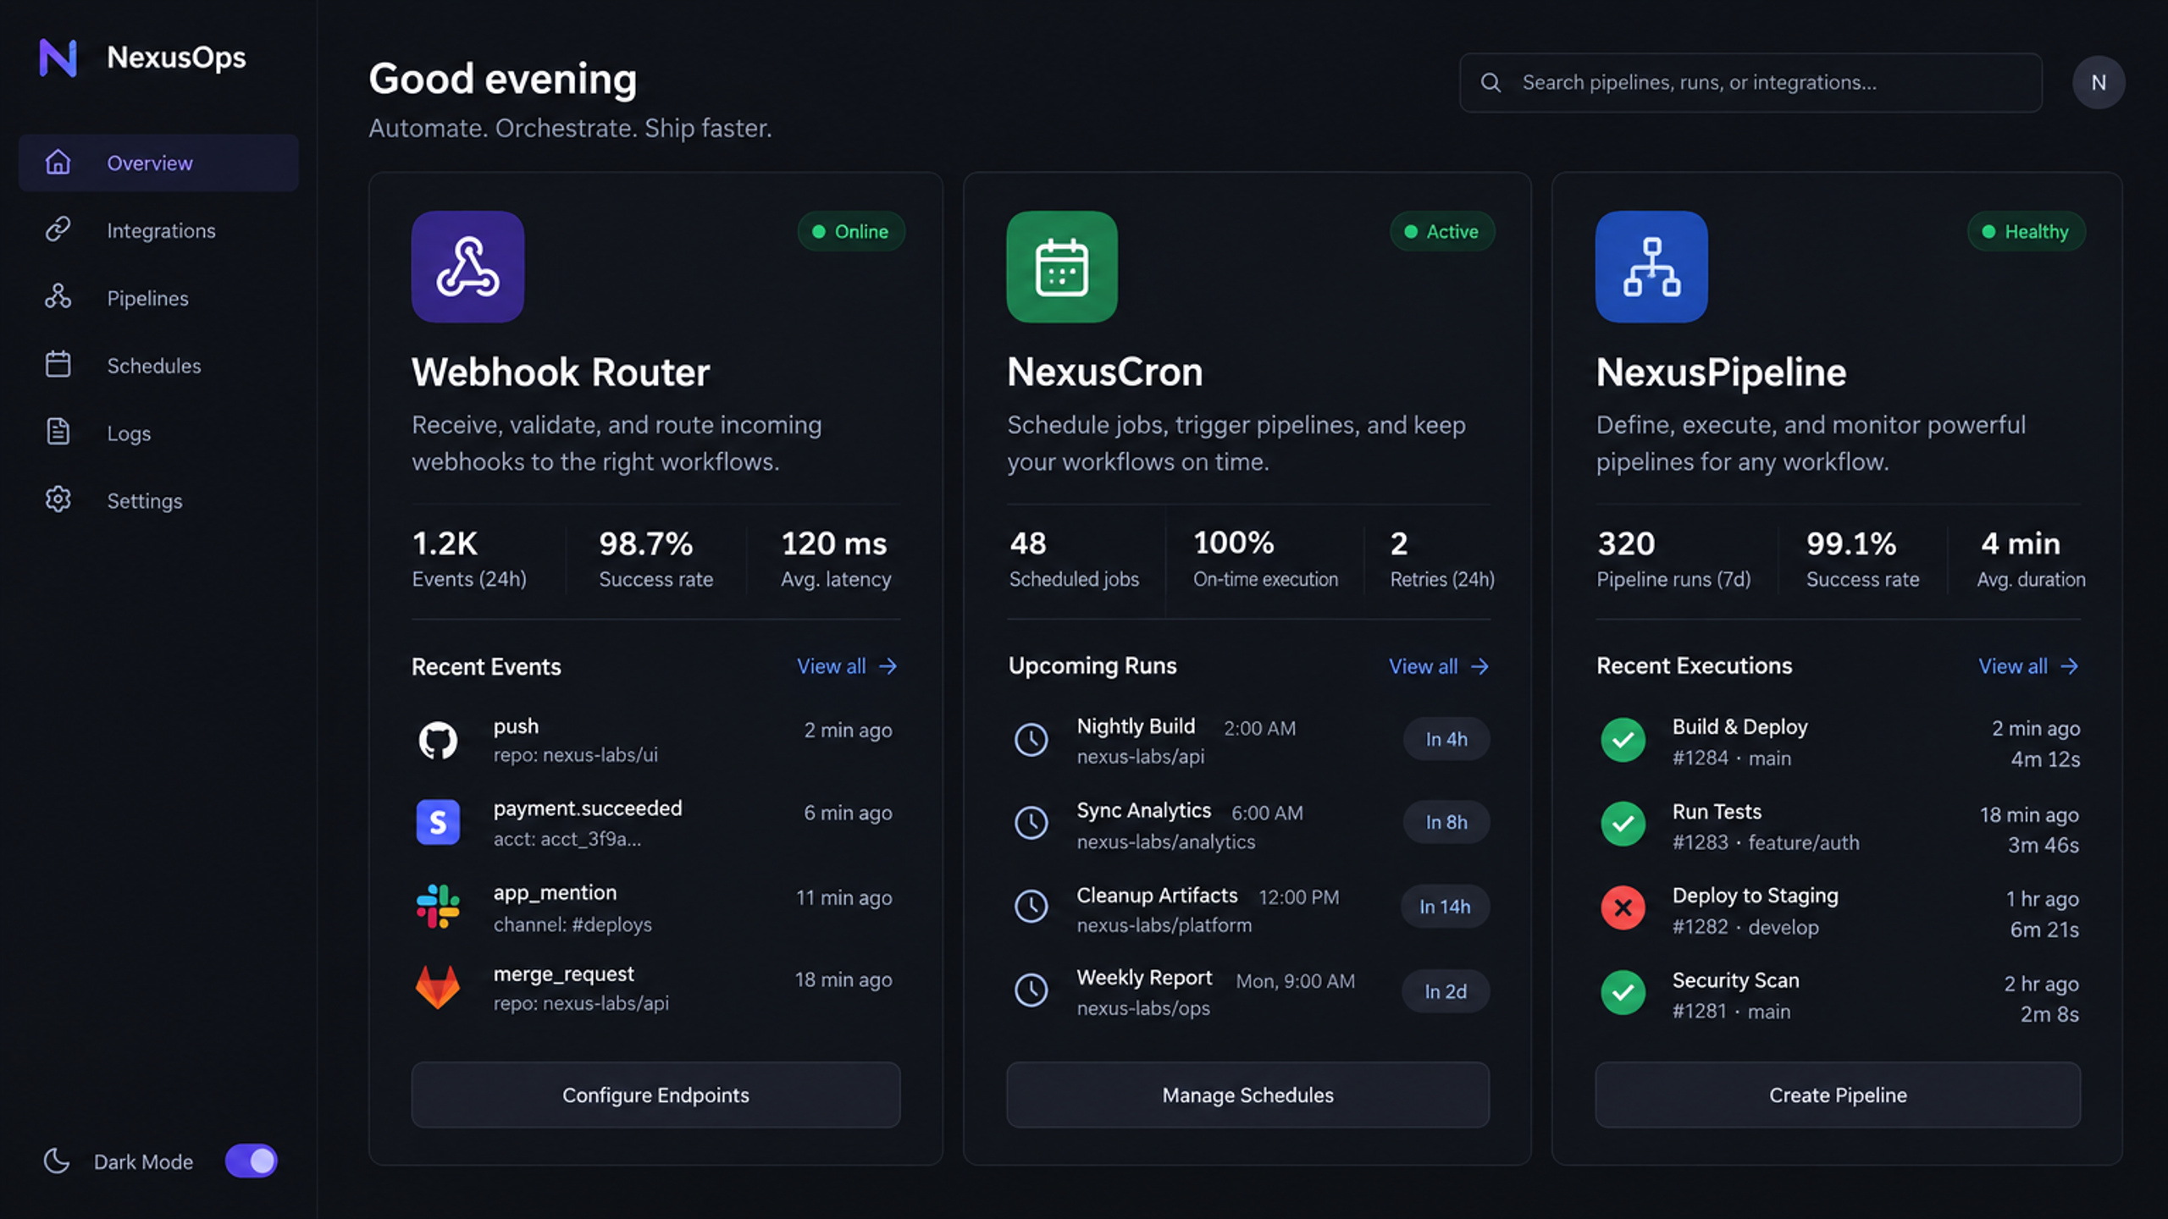2168x1219 pixels.
Task: Select the GitHub push event icon
Action: click(438, 740)
